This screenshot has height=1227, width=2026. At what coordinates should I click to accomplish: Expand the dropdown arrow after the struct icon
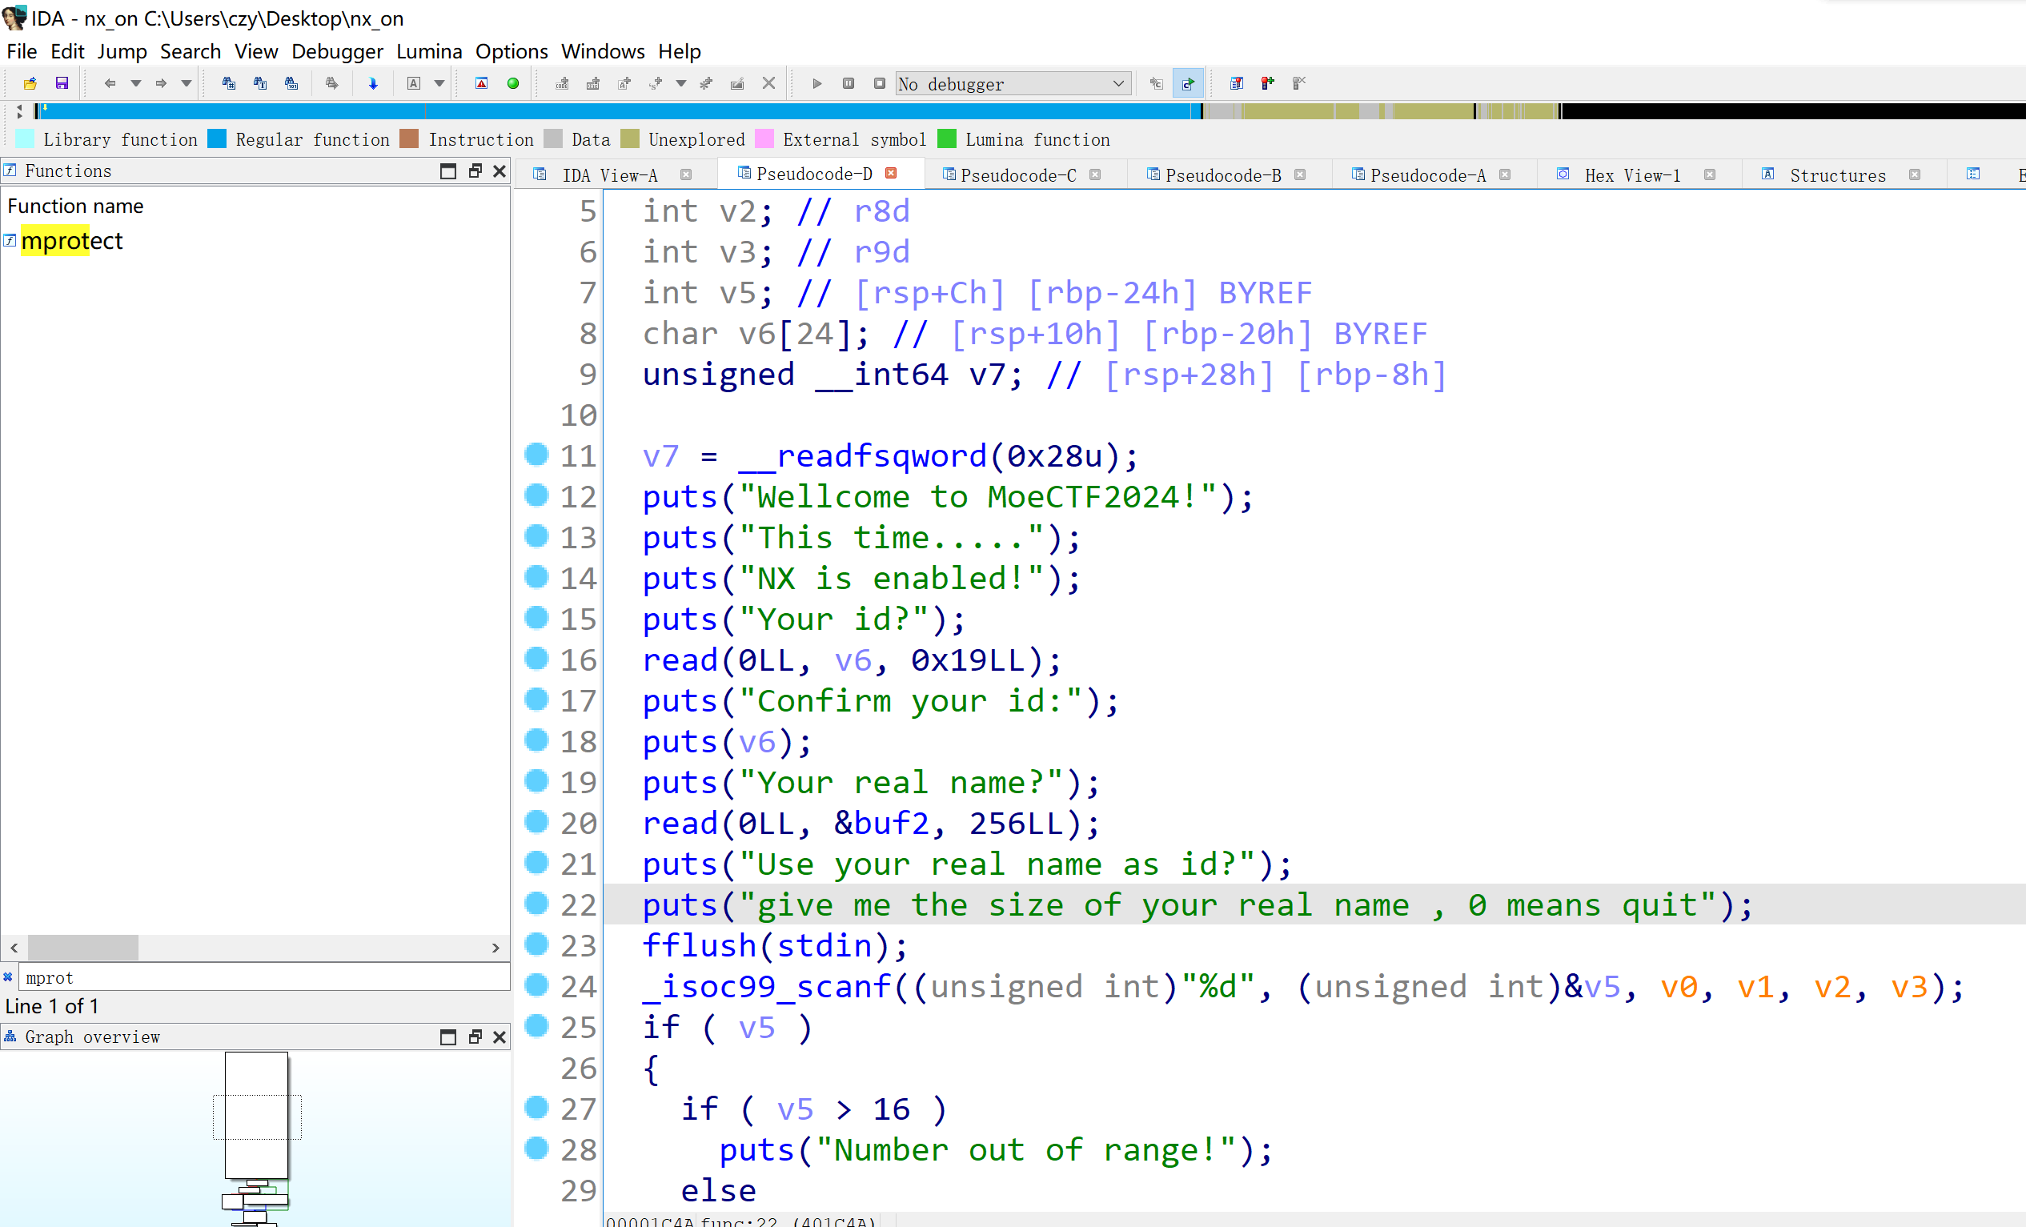[681, 83]
